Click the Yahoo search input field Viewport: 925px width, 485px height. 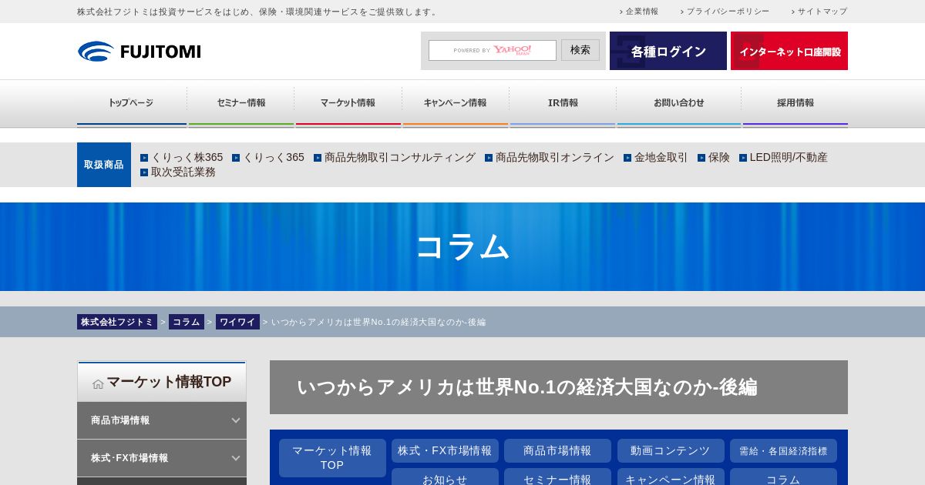(493, 50)
